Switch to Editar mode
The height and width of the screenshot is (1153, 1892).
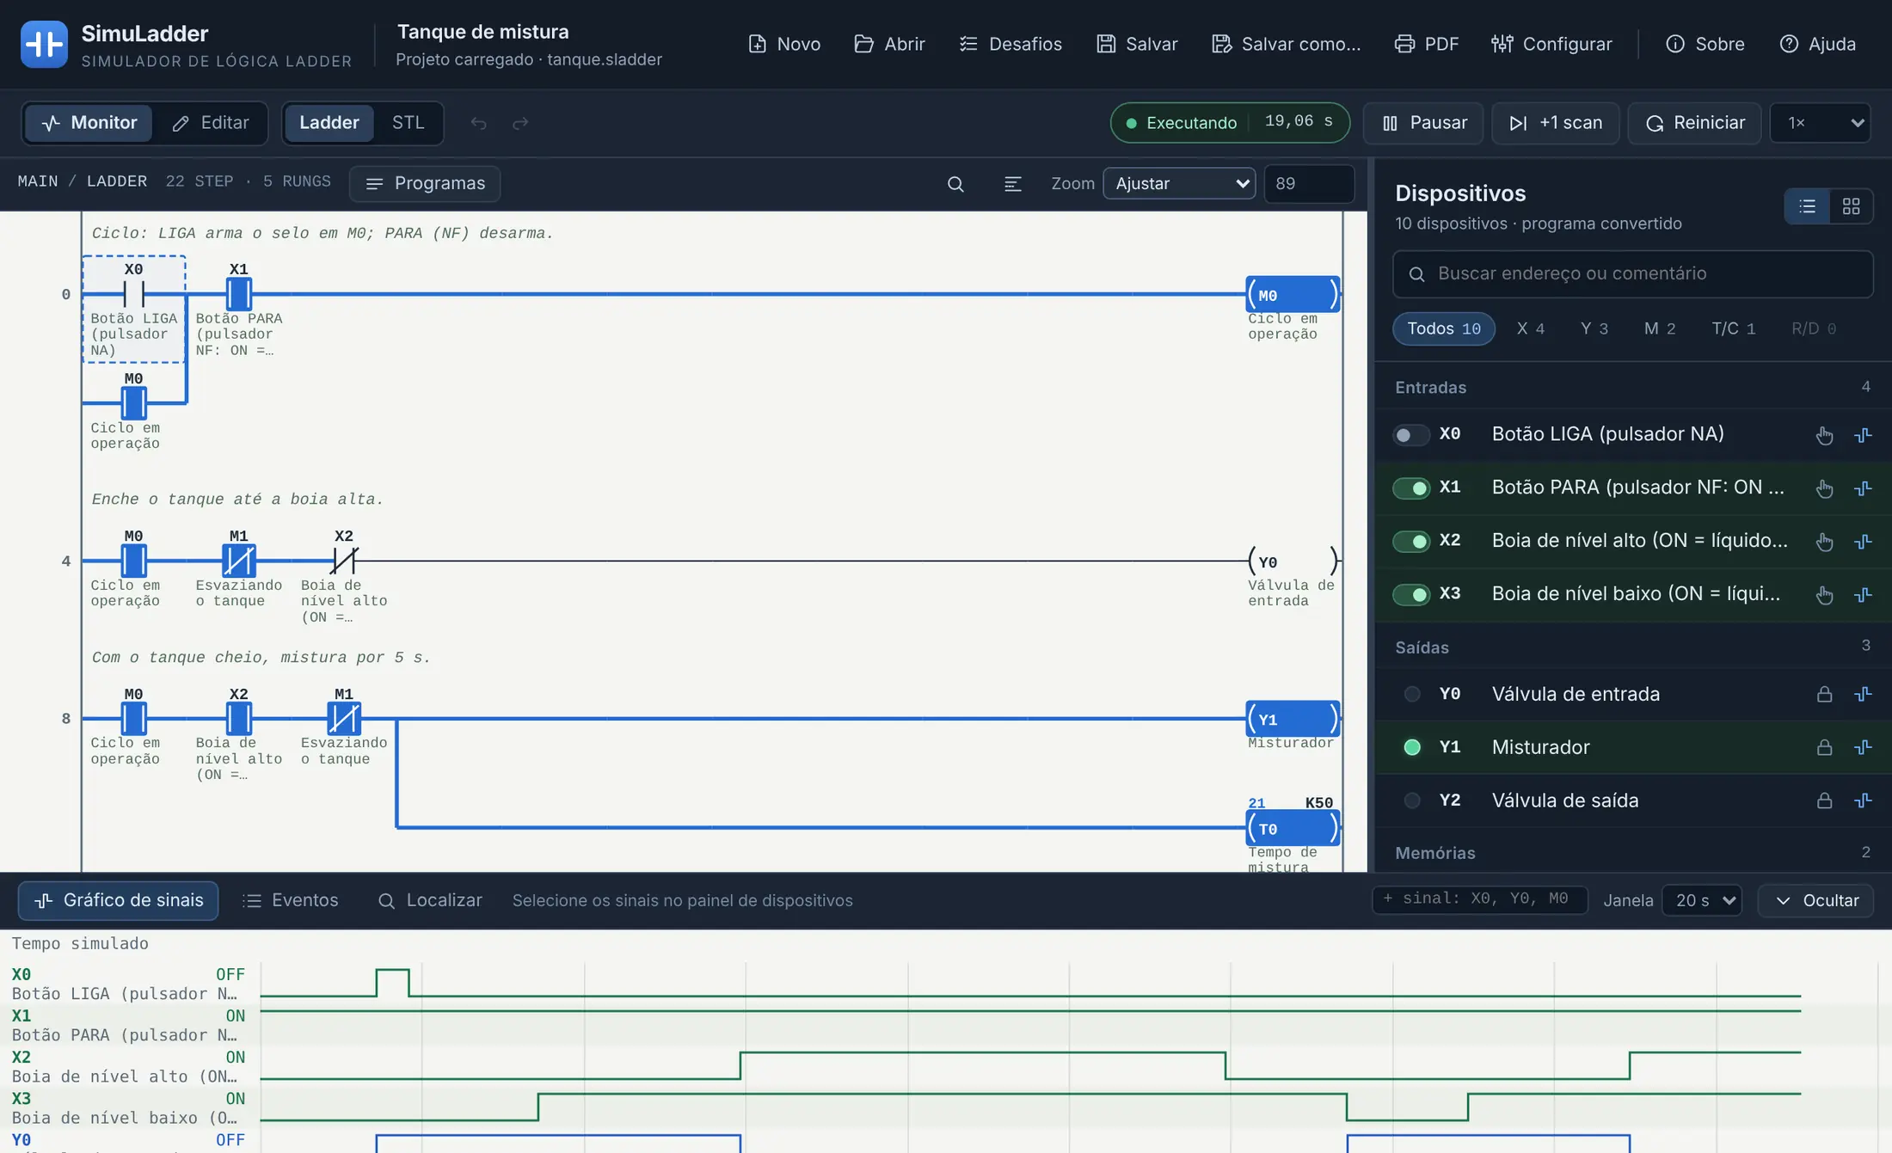211,123
